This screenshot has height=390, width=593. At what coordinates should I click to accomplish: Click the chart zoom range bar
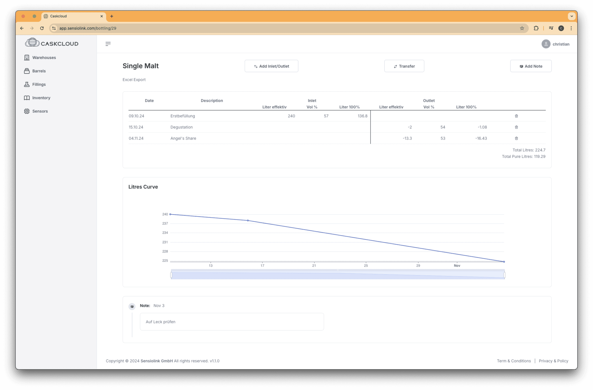[338, 274]
